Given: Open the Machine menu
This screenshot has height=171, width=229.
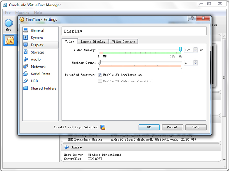Looking at the screenshot, I should coord(23,13).
